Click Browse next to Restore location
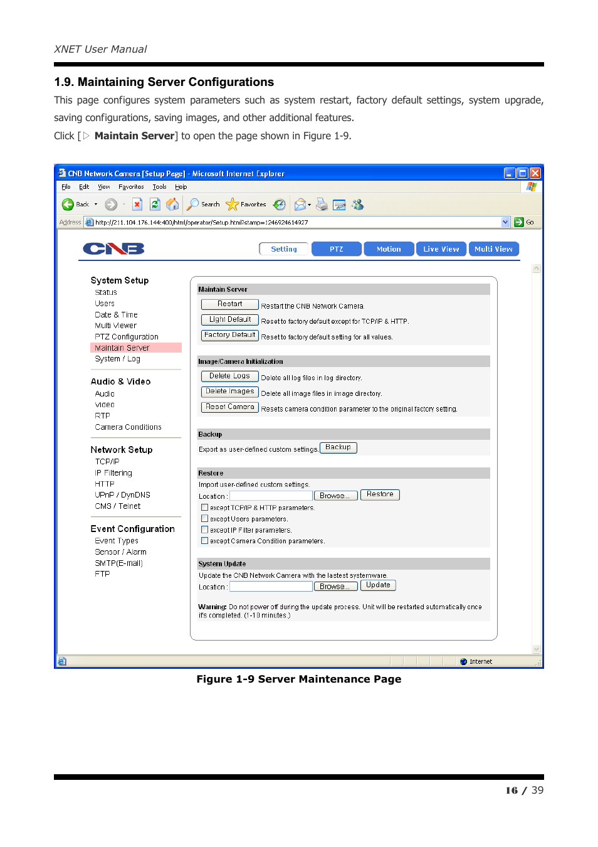The width and height of the screenshot is (598, 847). click(336, 496)
